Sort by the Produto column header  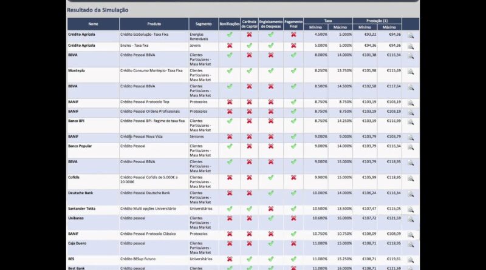click(x=154, y=24)
